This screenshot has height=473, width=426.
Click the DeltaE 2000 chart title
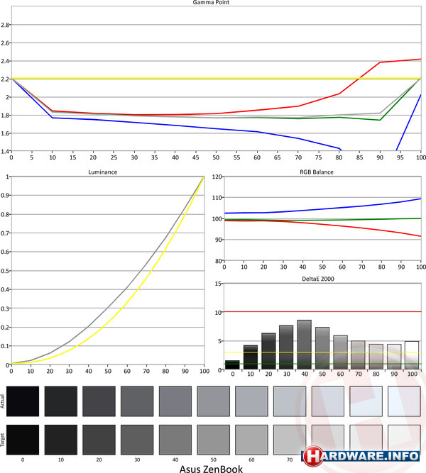tap(322, 278)
